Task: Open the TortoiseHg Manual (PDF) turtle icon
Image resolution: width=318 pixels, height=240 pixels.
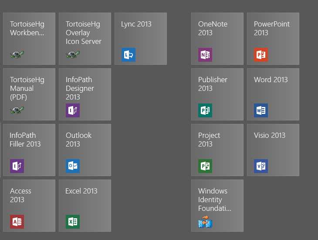Action: pos(17,110)
